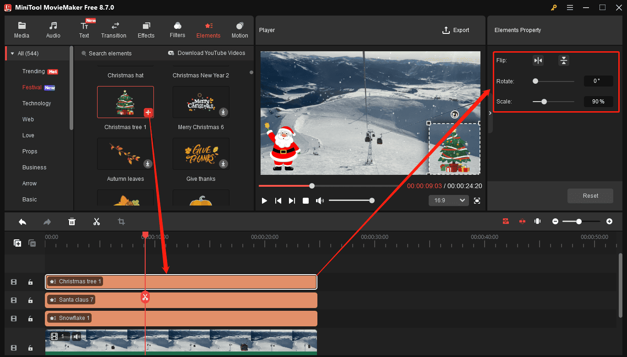The image size is (627, 357).
Task: Zoom out the timeline
Action: [555, 222]
